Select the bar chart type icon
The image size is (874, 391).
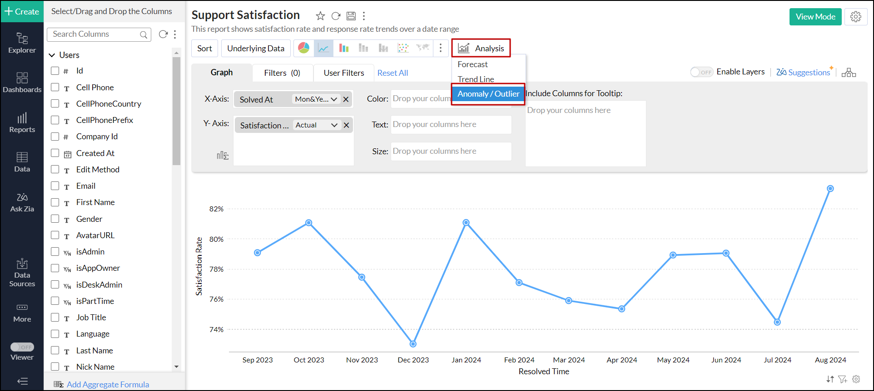(344, 48)
